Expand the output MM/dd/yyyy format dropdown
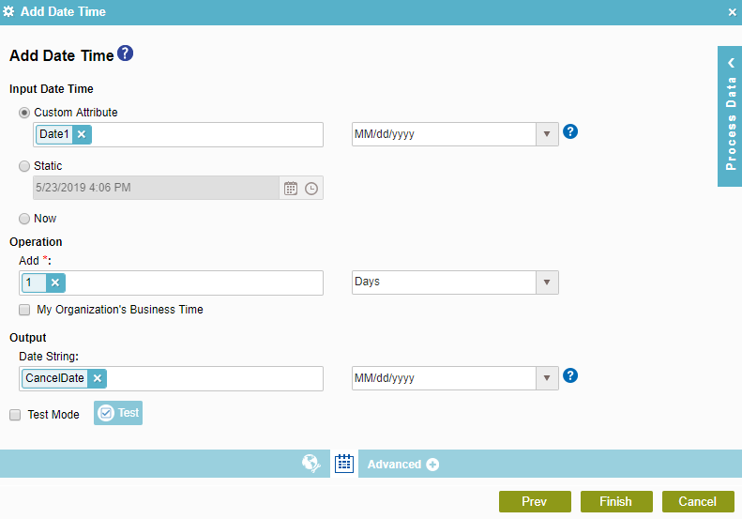The image size is (742, 519). tap(548, 378)
